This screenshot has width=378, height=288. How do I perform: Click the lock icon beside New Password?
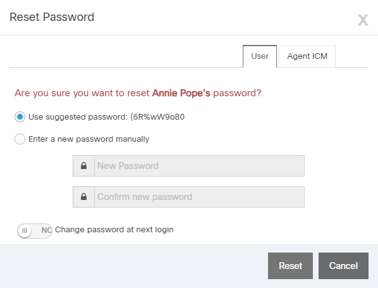[x=83, y=166]
